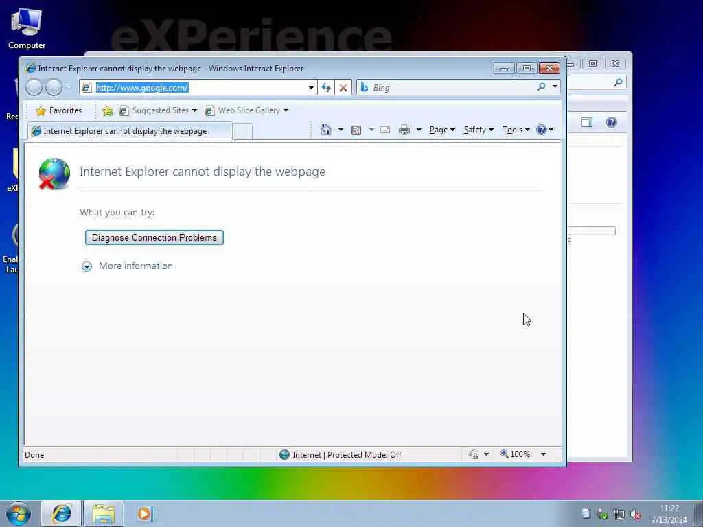The height and width of the screenshot is (527, 703).
Task: Open the Safety menu
Action: [x=479, y=130]
